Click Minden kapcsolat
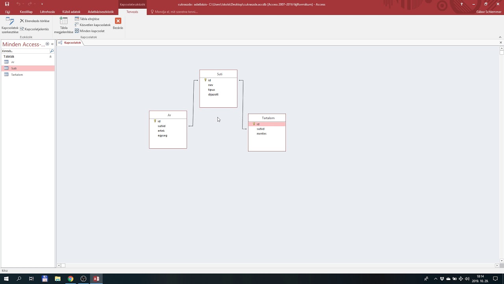This screenshot has width=504, height=284. (89, 31)
